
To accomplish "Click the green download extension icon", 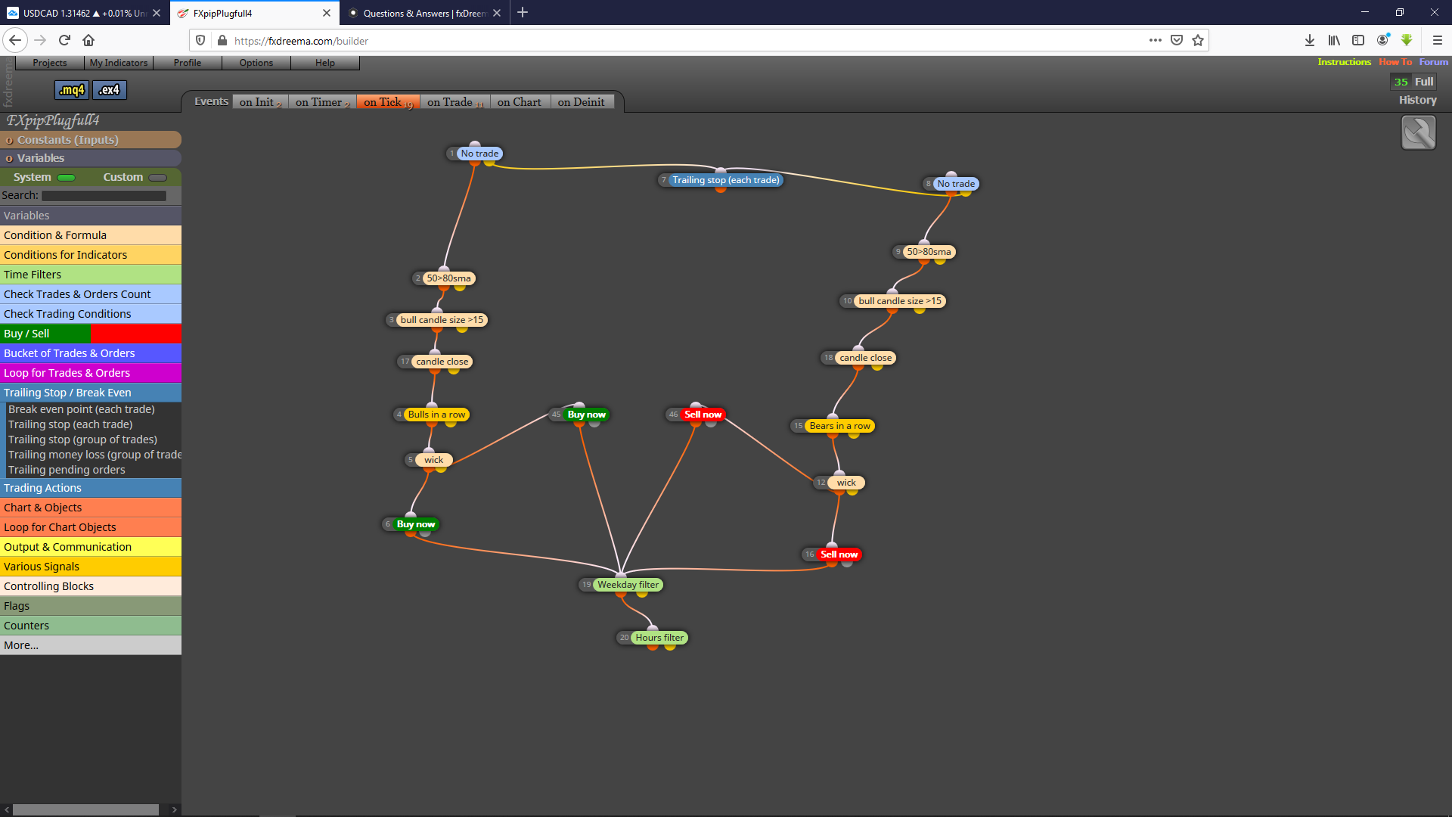I will [x=1407, y=40].
